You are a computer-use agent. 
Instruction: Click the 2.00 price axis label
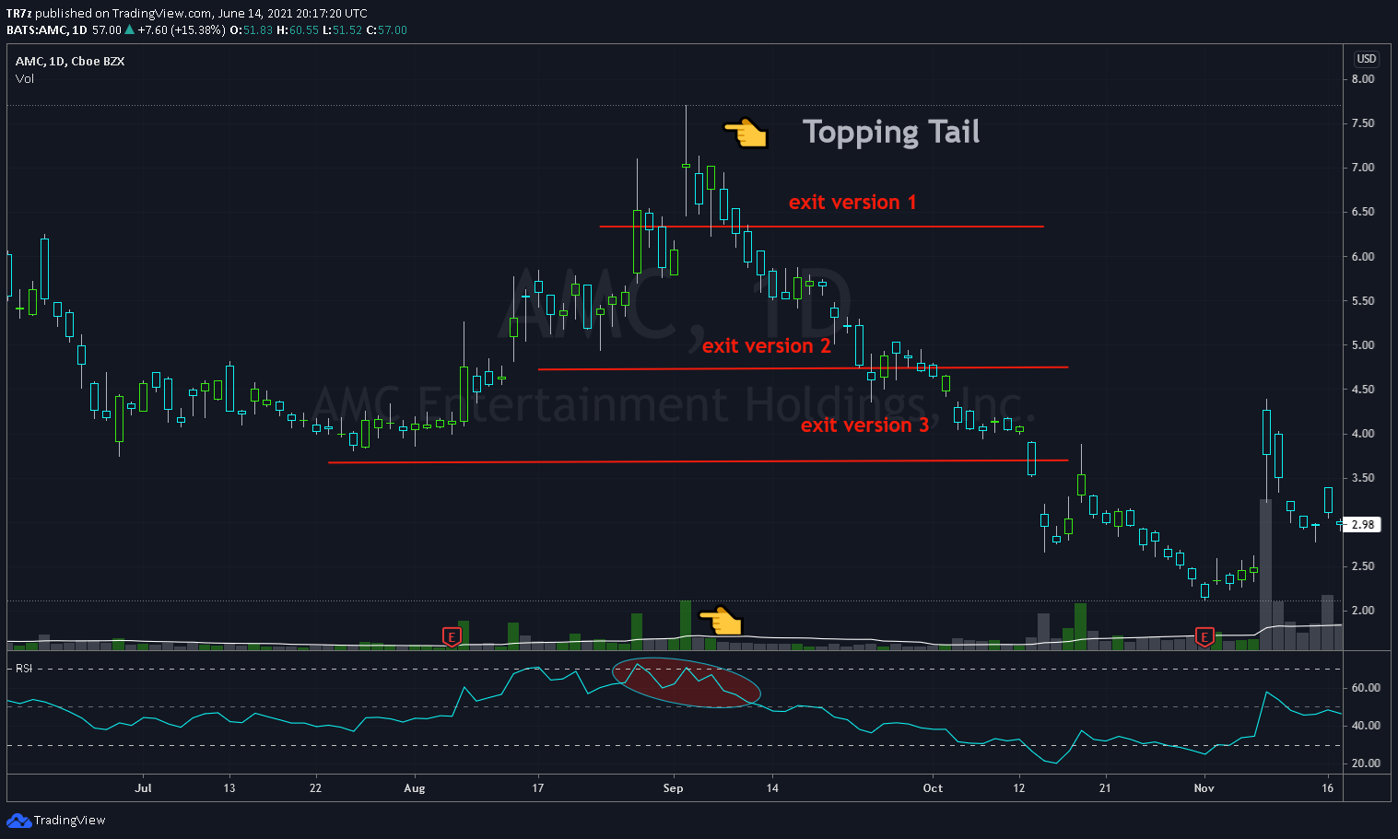tap(1362, 611)
